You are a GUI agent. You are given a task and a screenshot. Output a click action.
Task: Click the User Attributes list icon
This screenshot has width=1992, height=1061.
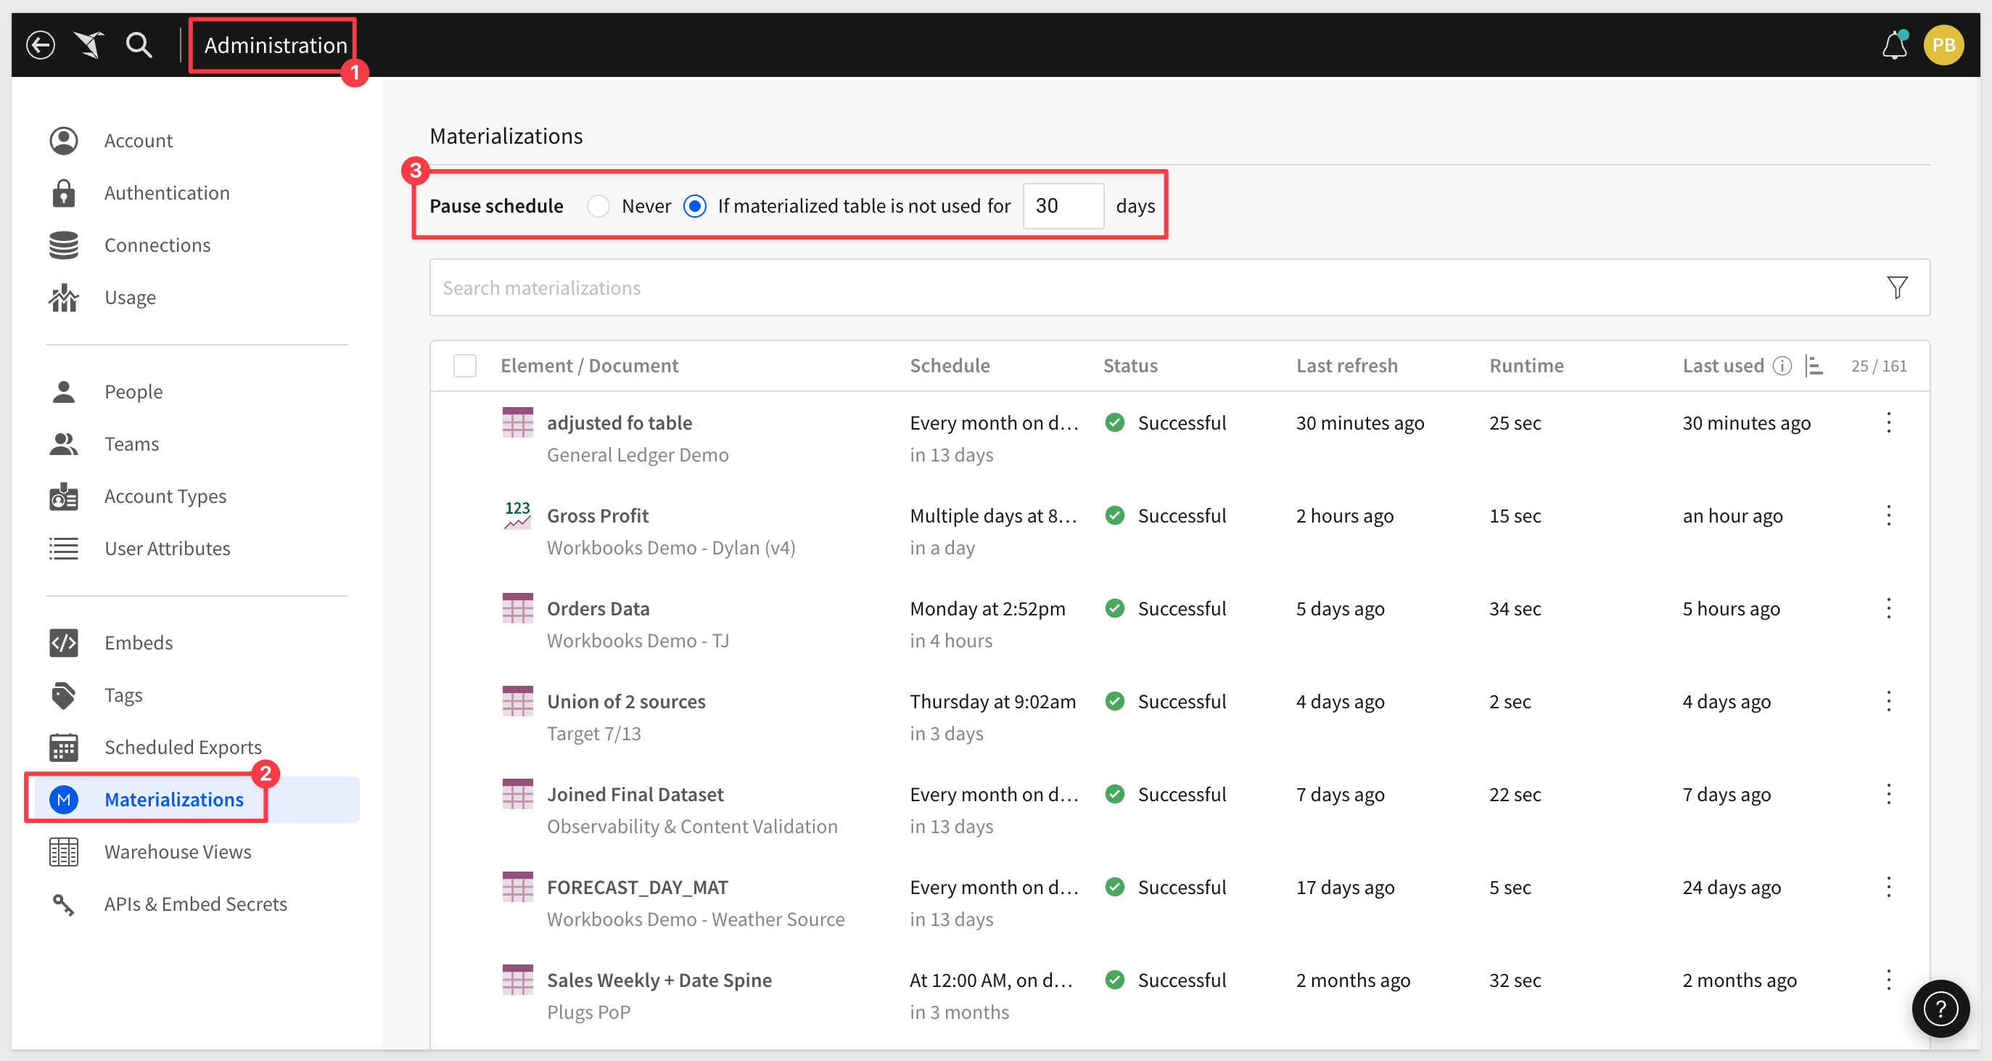click(63, 549)
